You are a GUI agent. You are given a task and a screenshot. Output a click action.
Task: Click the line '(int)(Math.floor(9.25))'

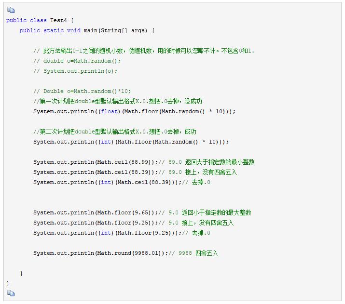pyautogui.click(x=122, y=233)
